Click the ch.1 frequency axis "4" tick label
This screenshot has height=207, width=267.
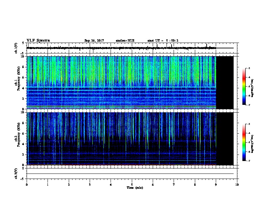pyautogui.click(x=23, y=88)
